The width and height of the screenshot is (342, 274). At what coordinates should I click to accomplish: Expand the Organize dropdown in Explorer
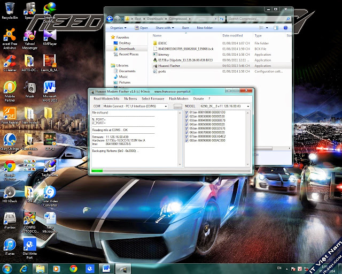pos(118,28)
